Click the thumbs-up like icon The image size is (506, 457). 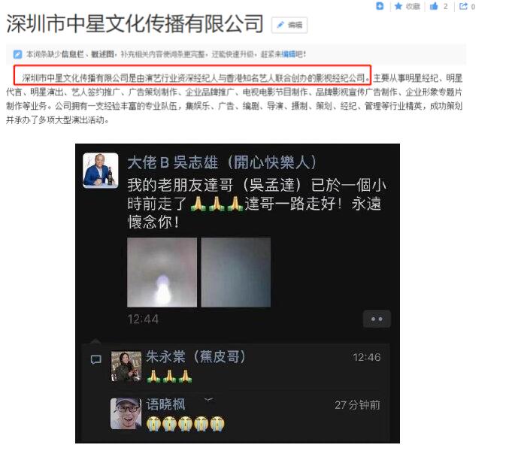point(434,6)
